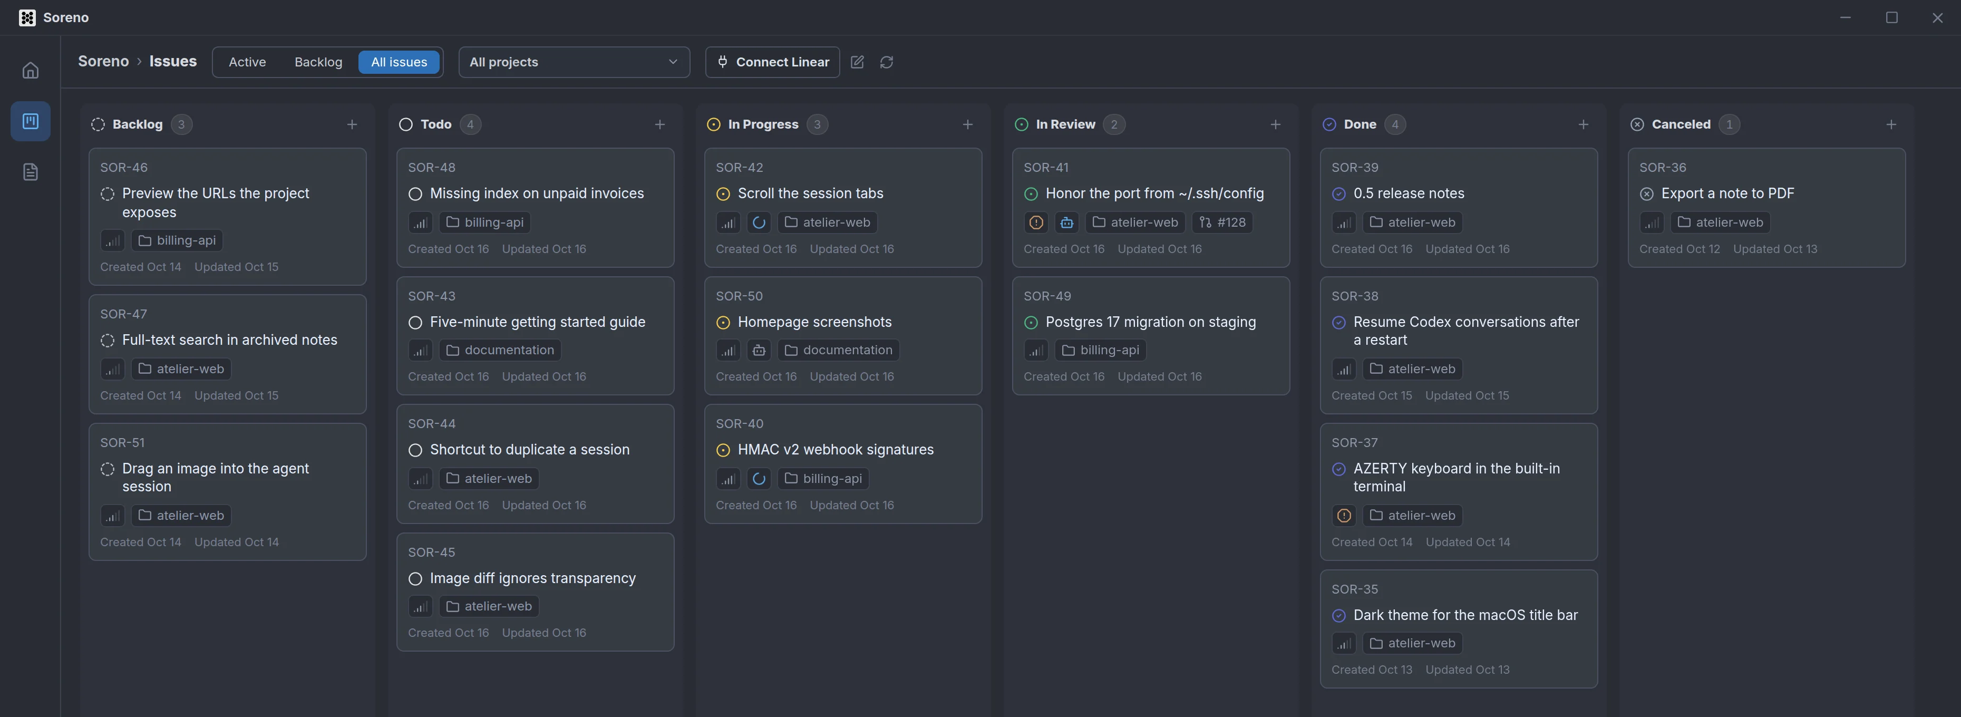Add an issue to the Todo column

click(660, 125)
